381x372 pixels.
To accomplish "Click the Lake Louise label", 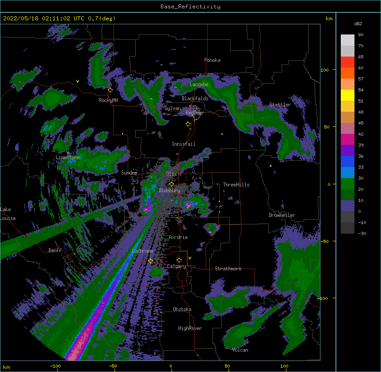I will 8,214.
